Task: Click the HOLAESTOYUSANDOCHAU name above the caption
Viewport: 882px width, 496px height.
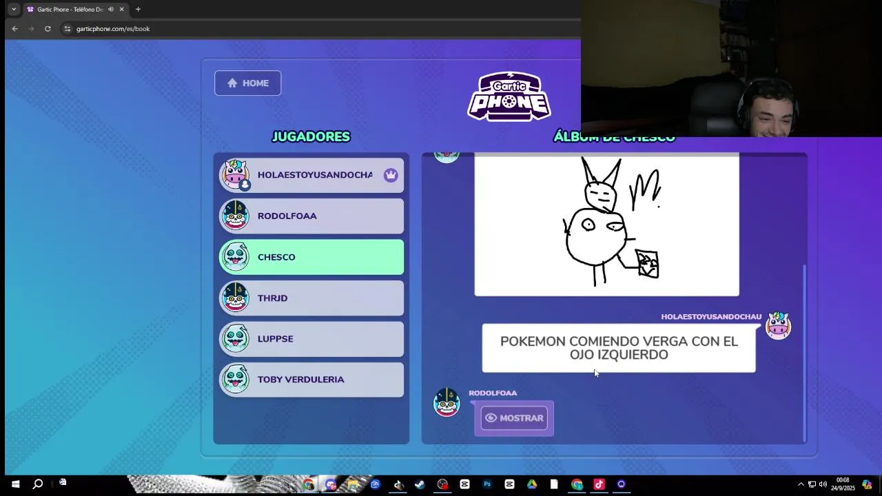Action: (x=711, y=317)
